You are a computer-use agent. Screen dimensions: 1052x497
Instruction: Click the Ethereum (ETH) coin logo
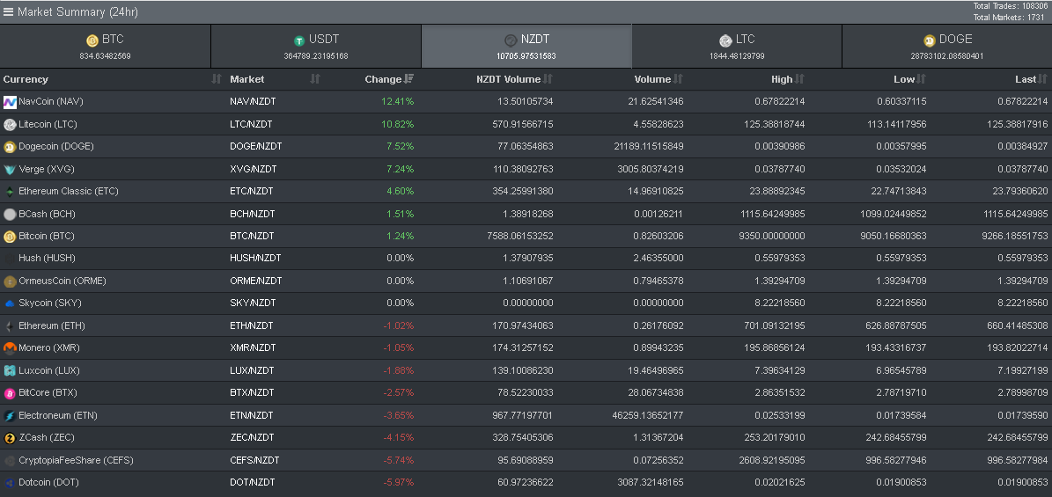coord(10,326)
